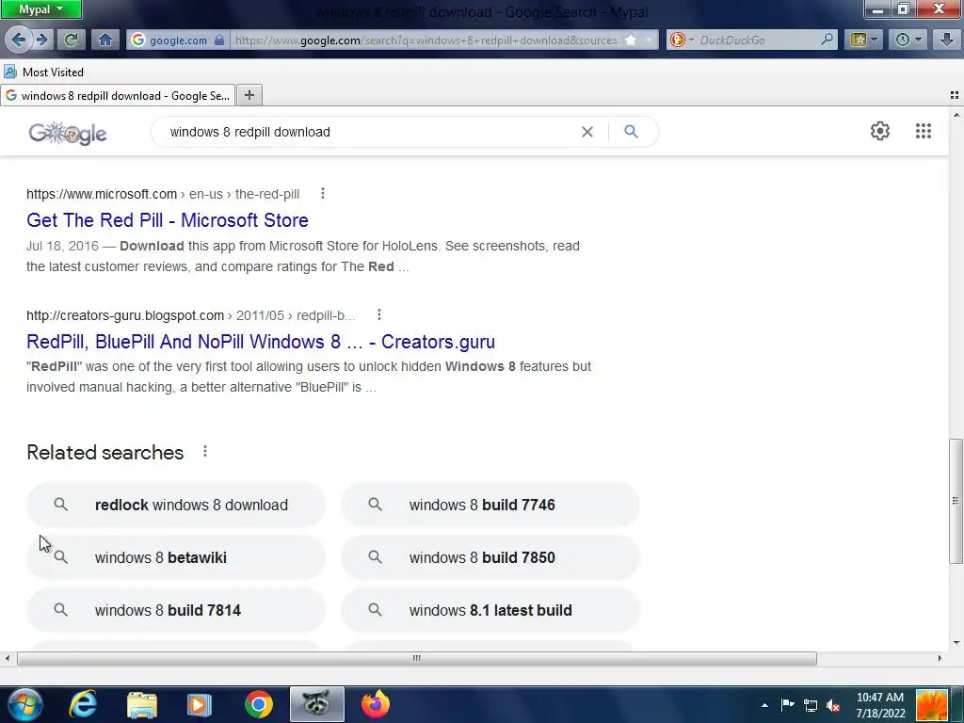Open the Mypal application menu
This screenshot has width=964, height=723.
[x=40, y=9]
